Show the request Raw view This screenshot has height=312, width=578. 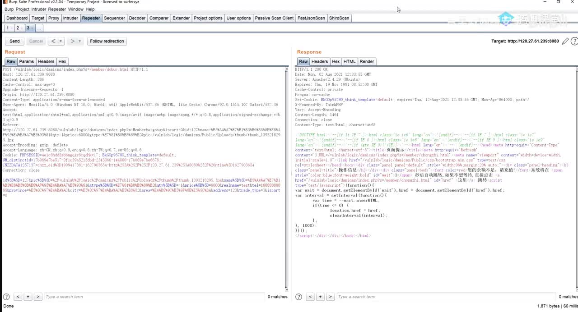click(11, 61)
